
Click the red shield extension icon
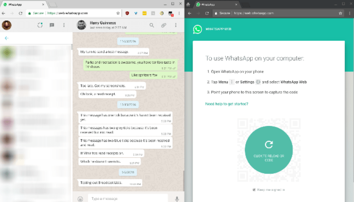pyautogui.click(x=127, y=13)
